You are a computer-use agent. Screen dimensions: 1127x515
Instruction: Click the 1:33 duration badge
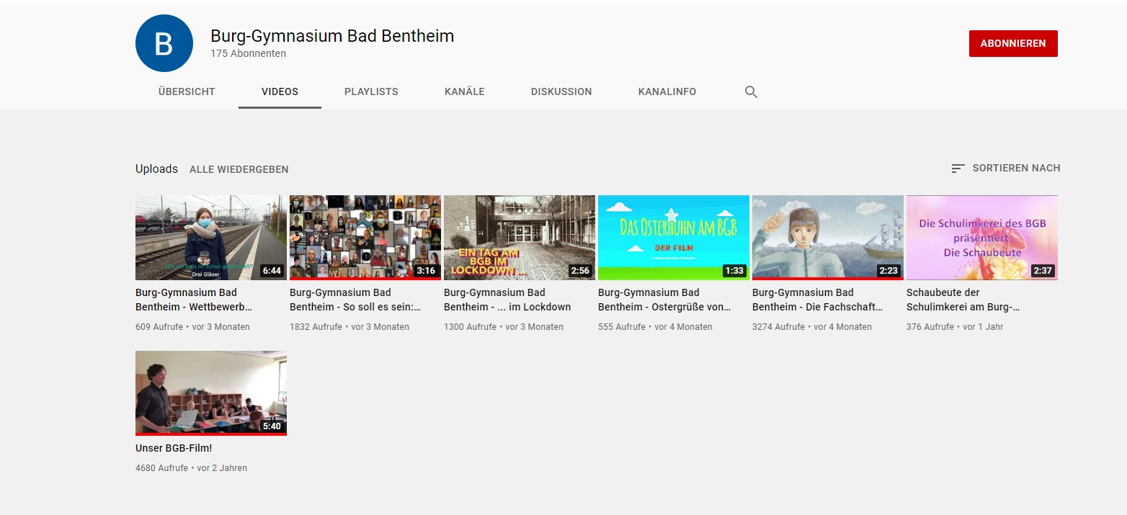tap(734, 271)
